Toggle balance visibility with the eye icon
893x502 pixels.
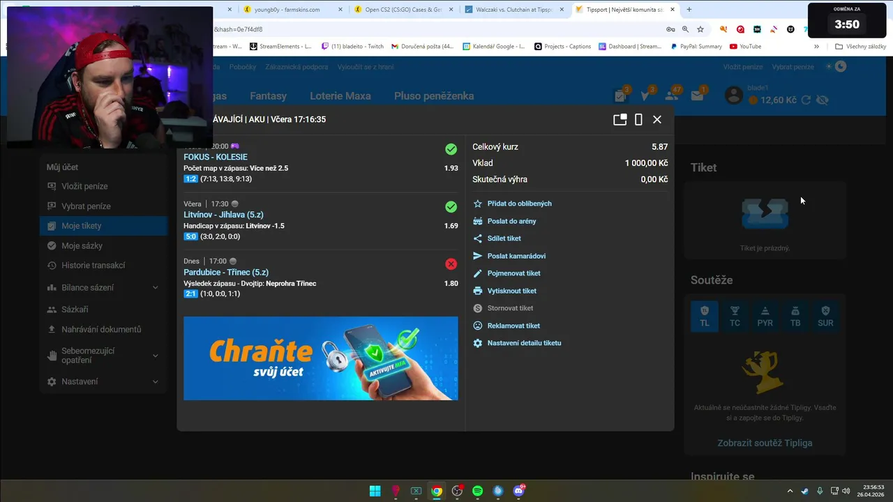pos(822,100)
